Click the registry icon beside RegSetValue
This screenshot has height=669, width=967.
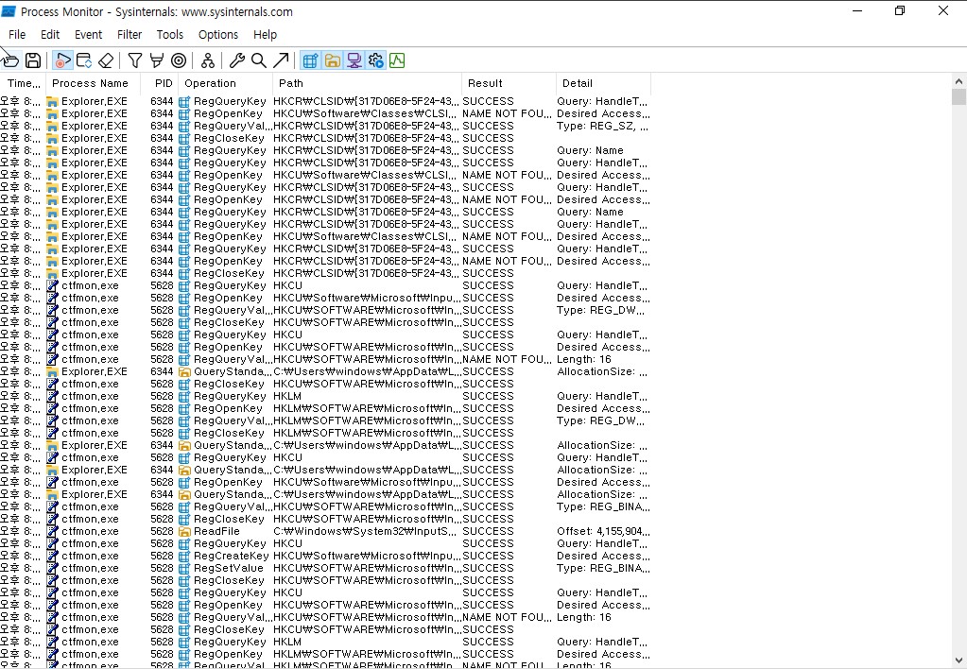tap(184, 568)
